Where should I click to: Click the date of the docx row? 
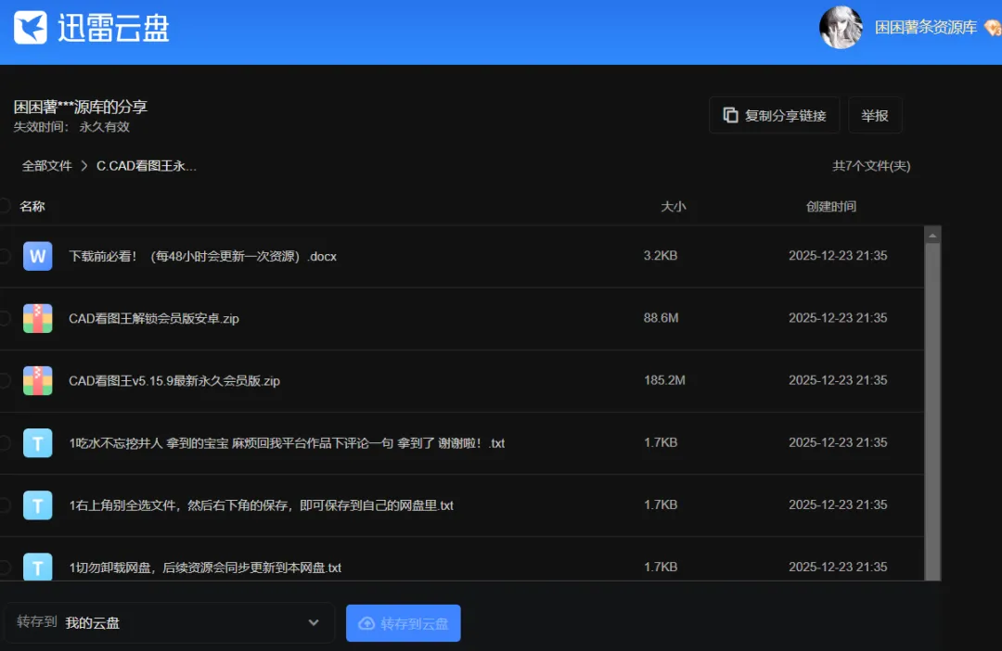(838, 256)
